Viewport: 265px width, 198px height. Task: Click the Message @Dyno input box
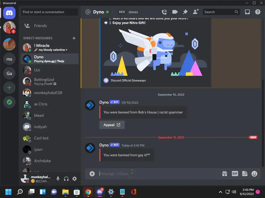[159, 174]
